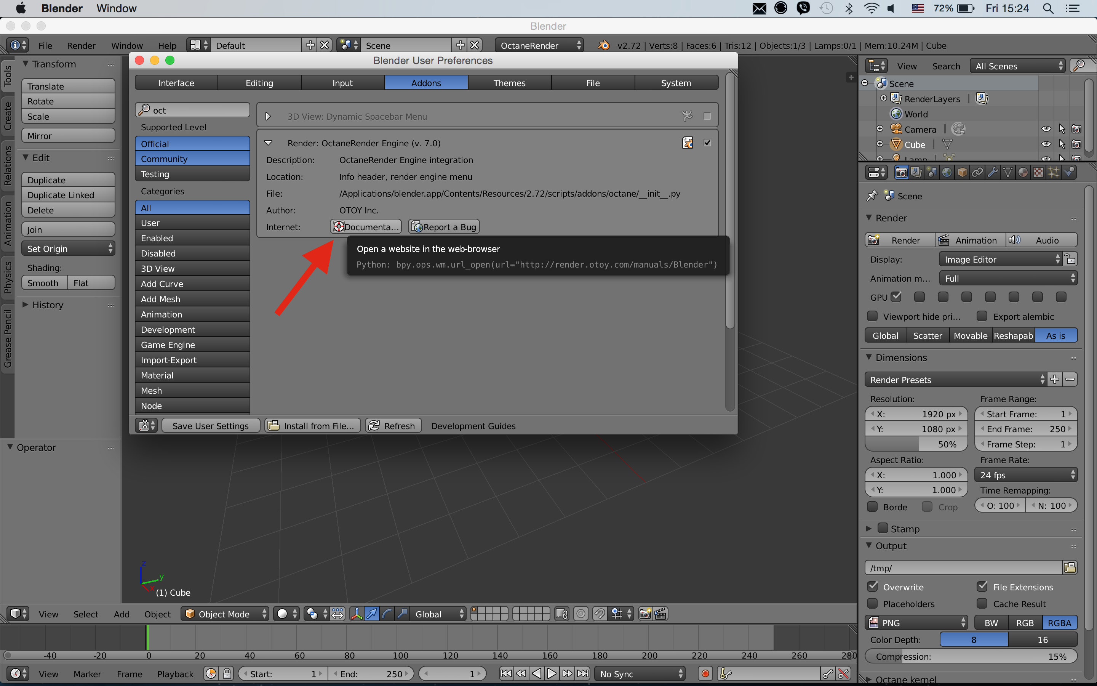Click the Modifiers wrench tab icon
1097x686 pixels.
coord(993,172)
